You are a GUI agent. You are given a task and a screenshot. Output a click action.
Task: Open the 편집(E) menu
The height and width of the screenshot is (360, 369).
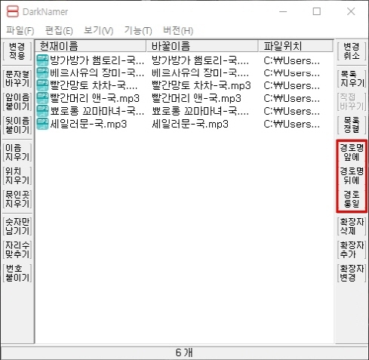click(x=59, y=31)
